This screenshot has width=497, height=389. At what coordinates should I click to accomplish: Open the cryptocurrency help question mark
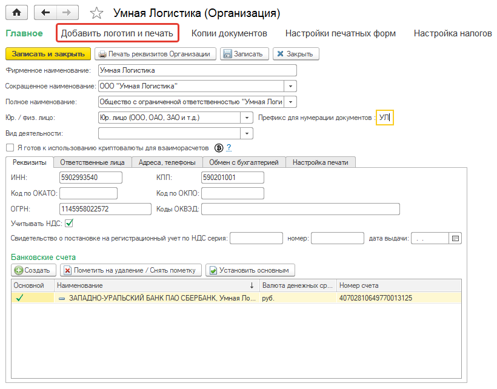coord(229,148)
